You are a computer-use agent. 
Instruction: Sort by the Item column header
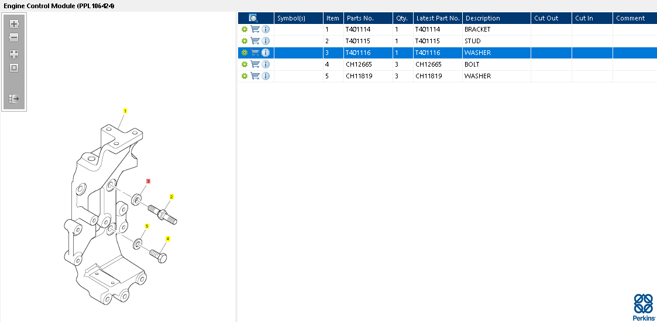click(x=333, y=18)
